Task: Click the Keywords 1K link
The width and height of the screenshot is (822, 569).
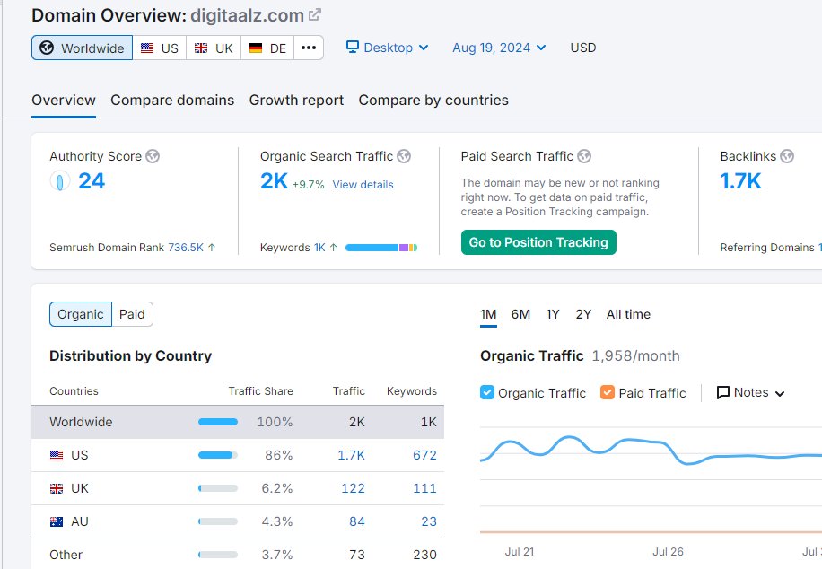Action: (319, 248)
